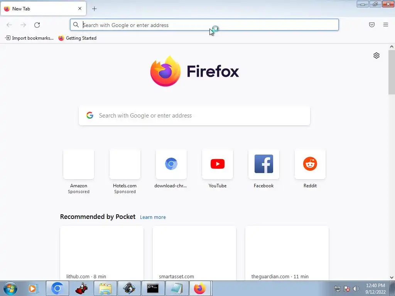Click the red lawnmower taskbar icon
Screen dimensions: 395x296
coord(81,288)
